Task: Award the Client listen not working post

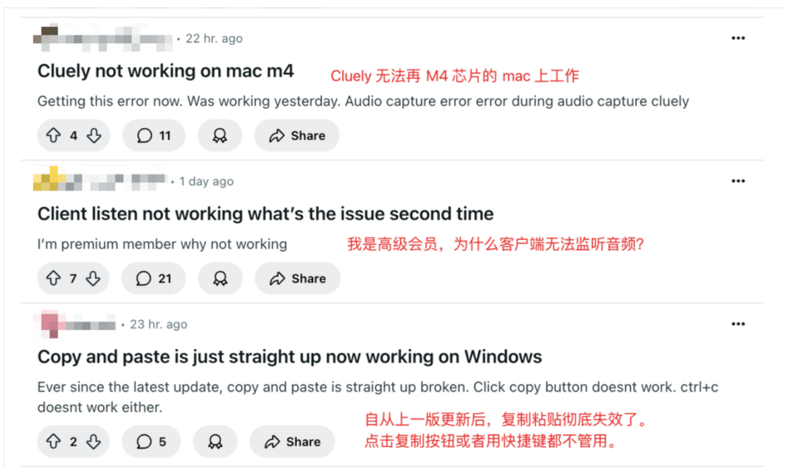Action: (220, 278)
